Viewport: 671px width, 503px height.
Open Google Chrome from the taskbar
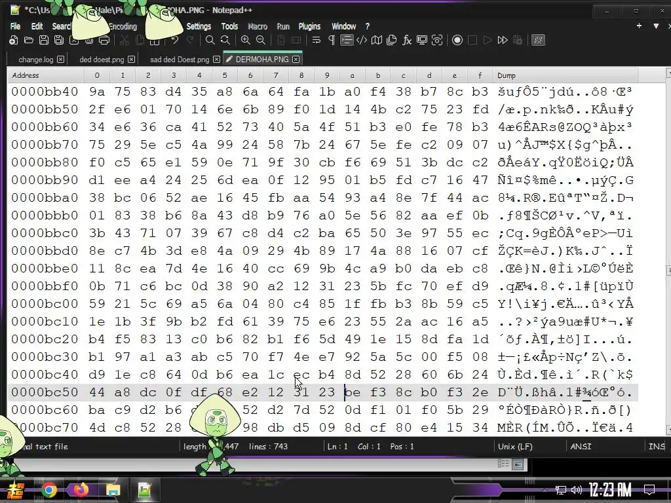49,490
